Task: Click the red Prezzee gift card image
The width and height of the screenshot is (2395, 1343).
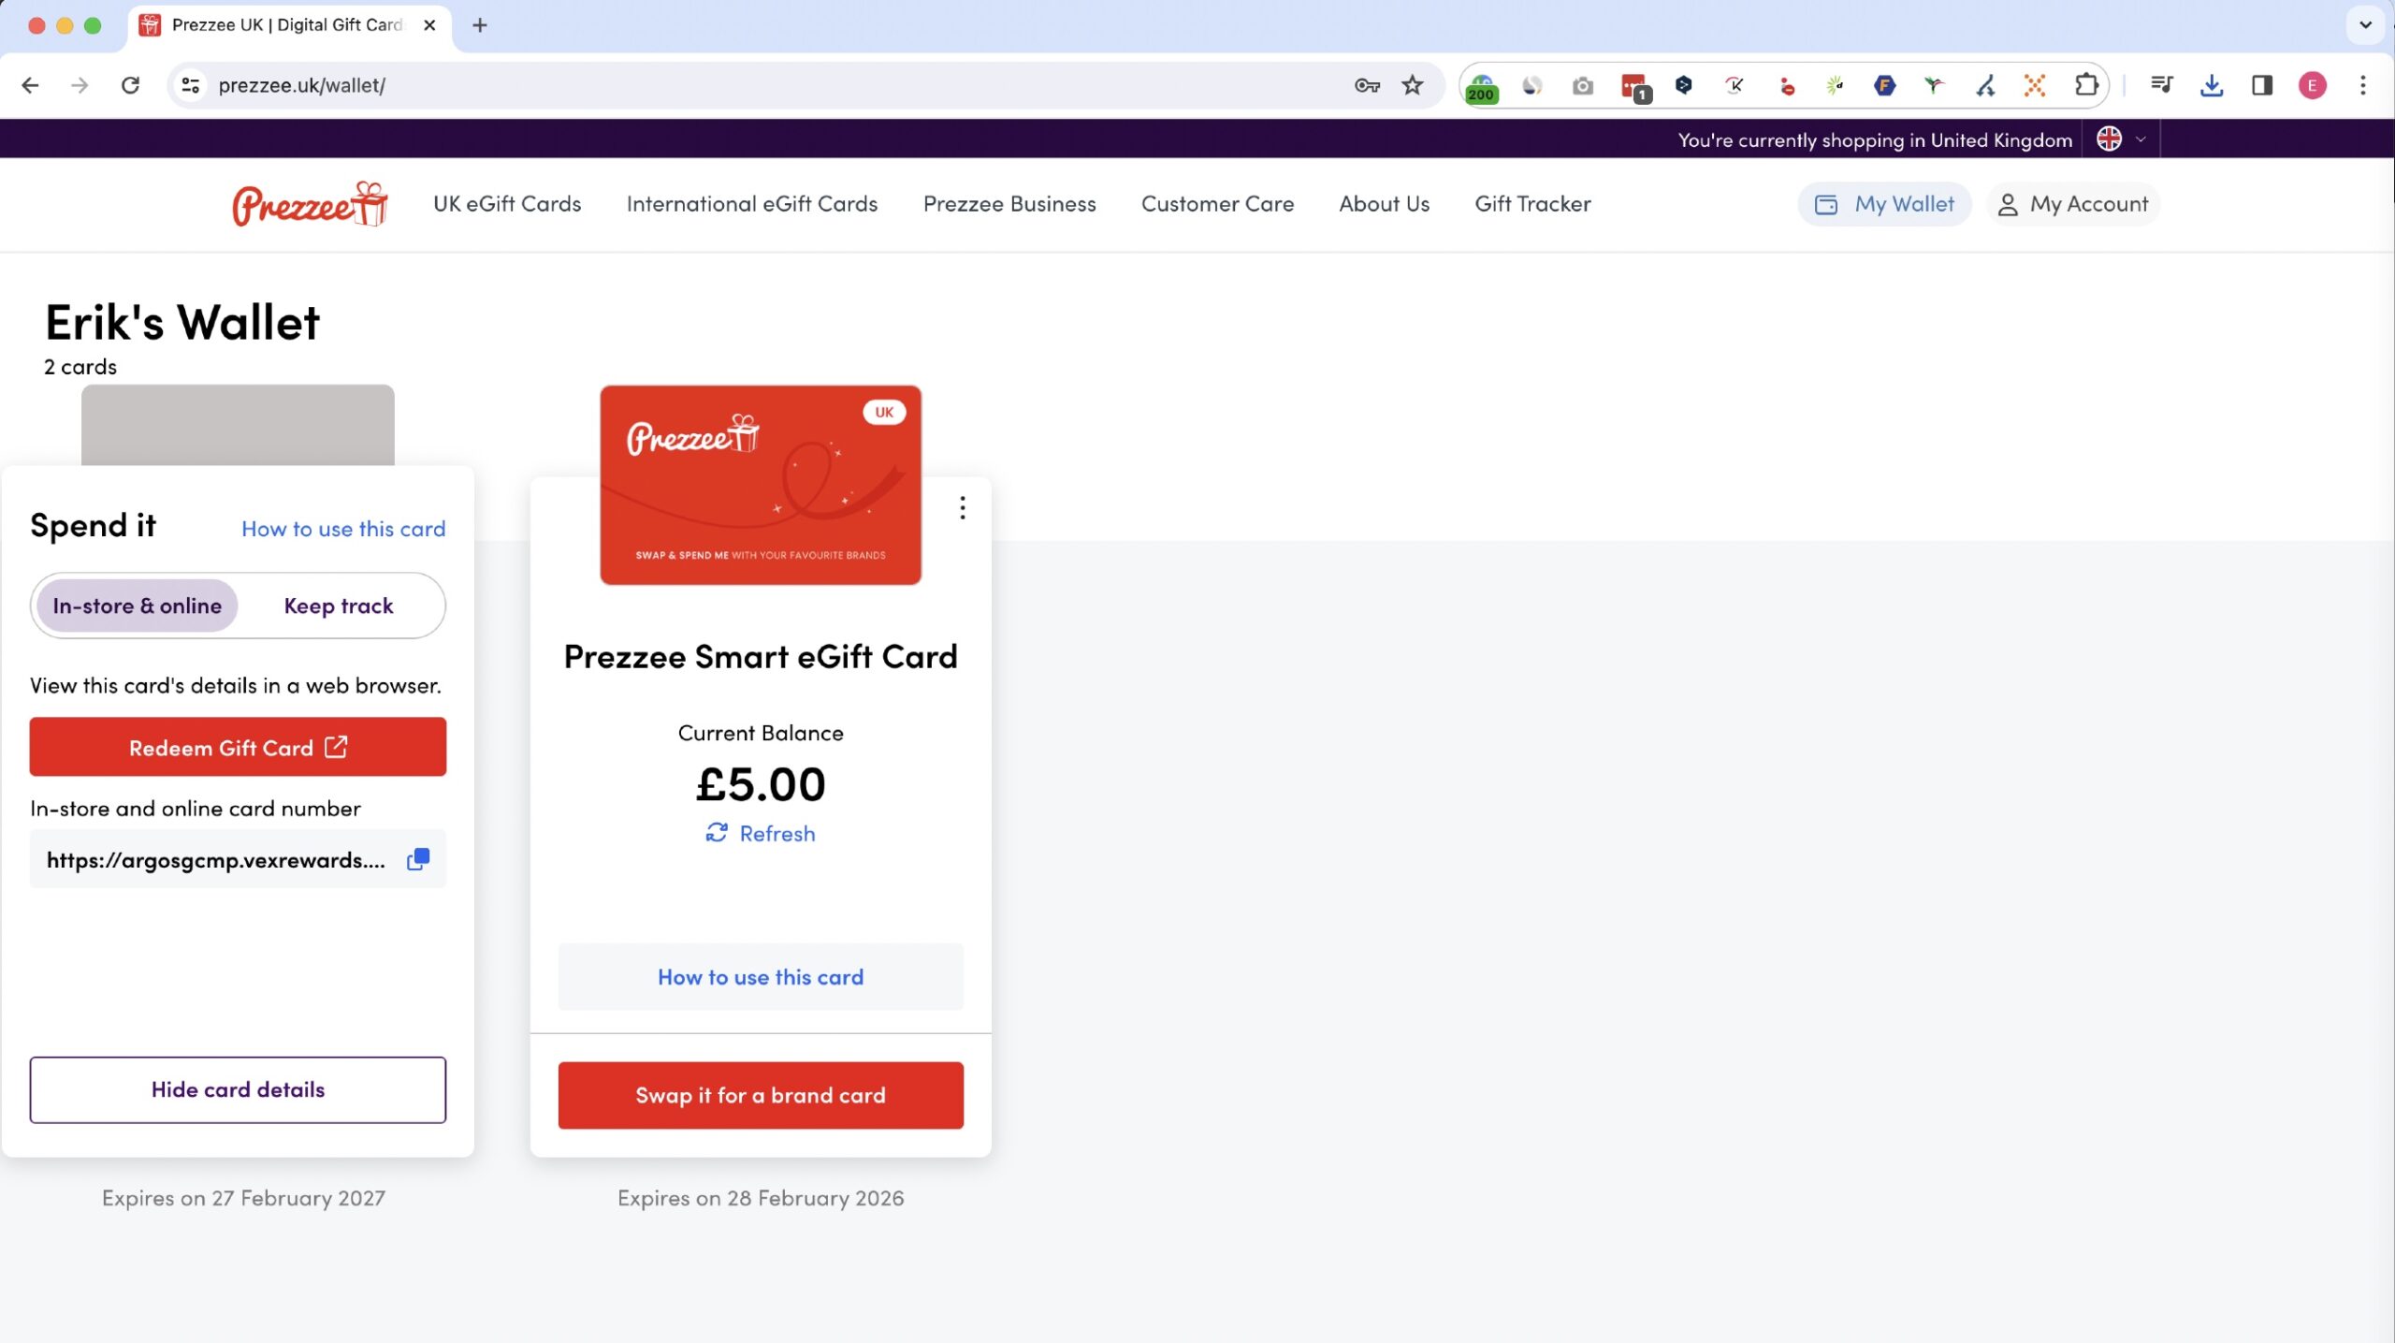Action: pyautogui.click(x=760, y=485)
